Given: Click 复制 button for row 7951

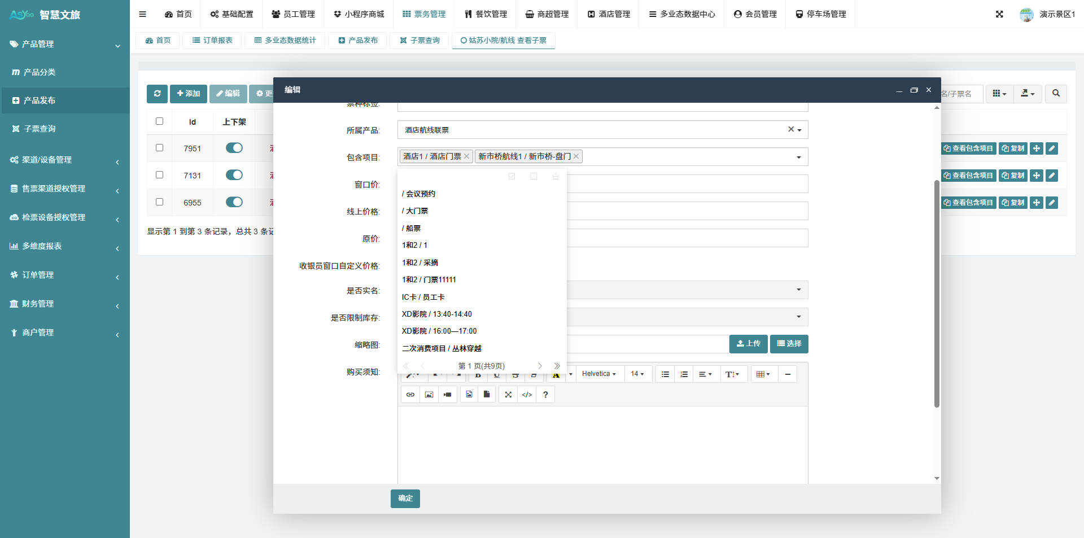Looking at the screenshot, I should tap(1013, 148).
